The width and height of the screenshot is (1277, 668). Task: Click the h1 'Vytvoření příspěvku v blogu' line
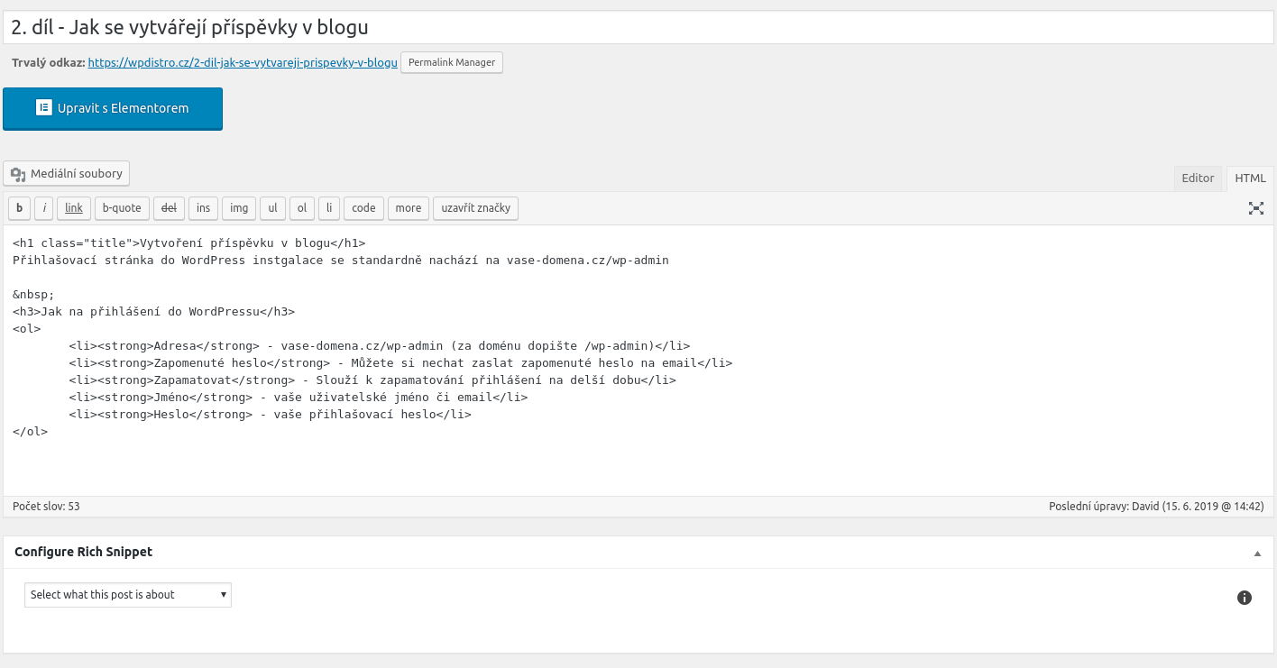pos(189,243)
